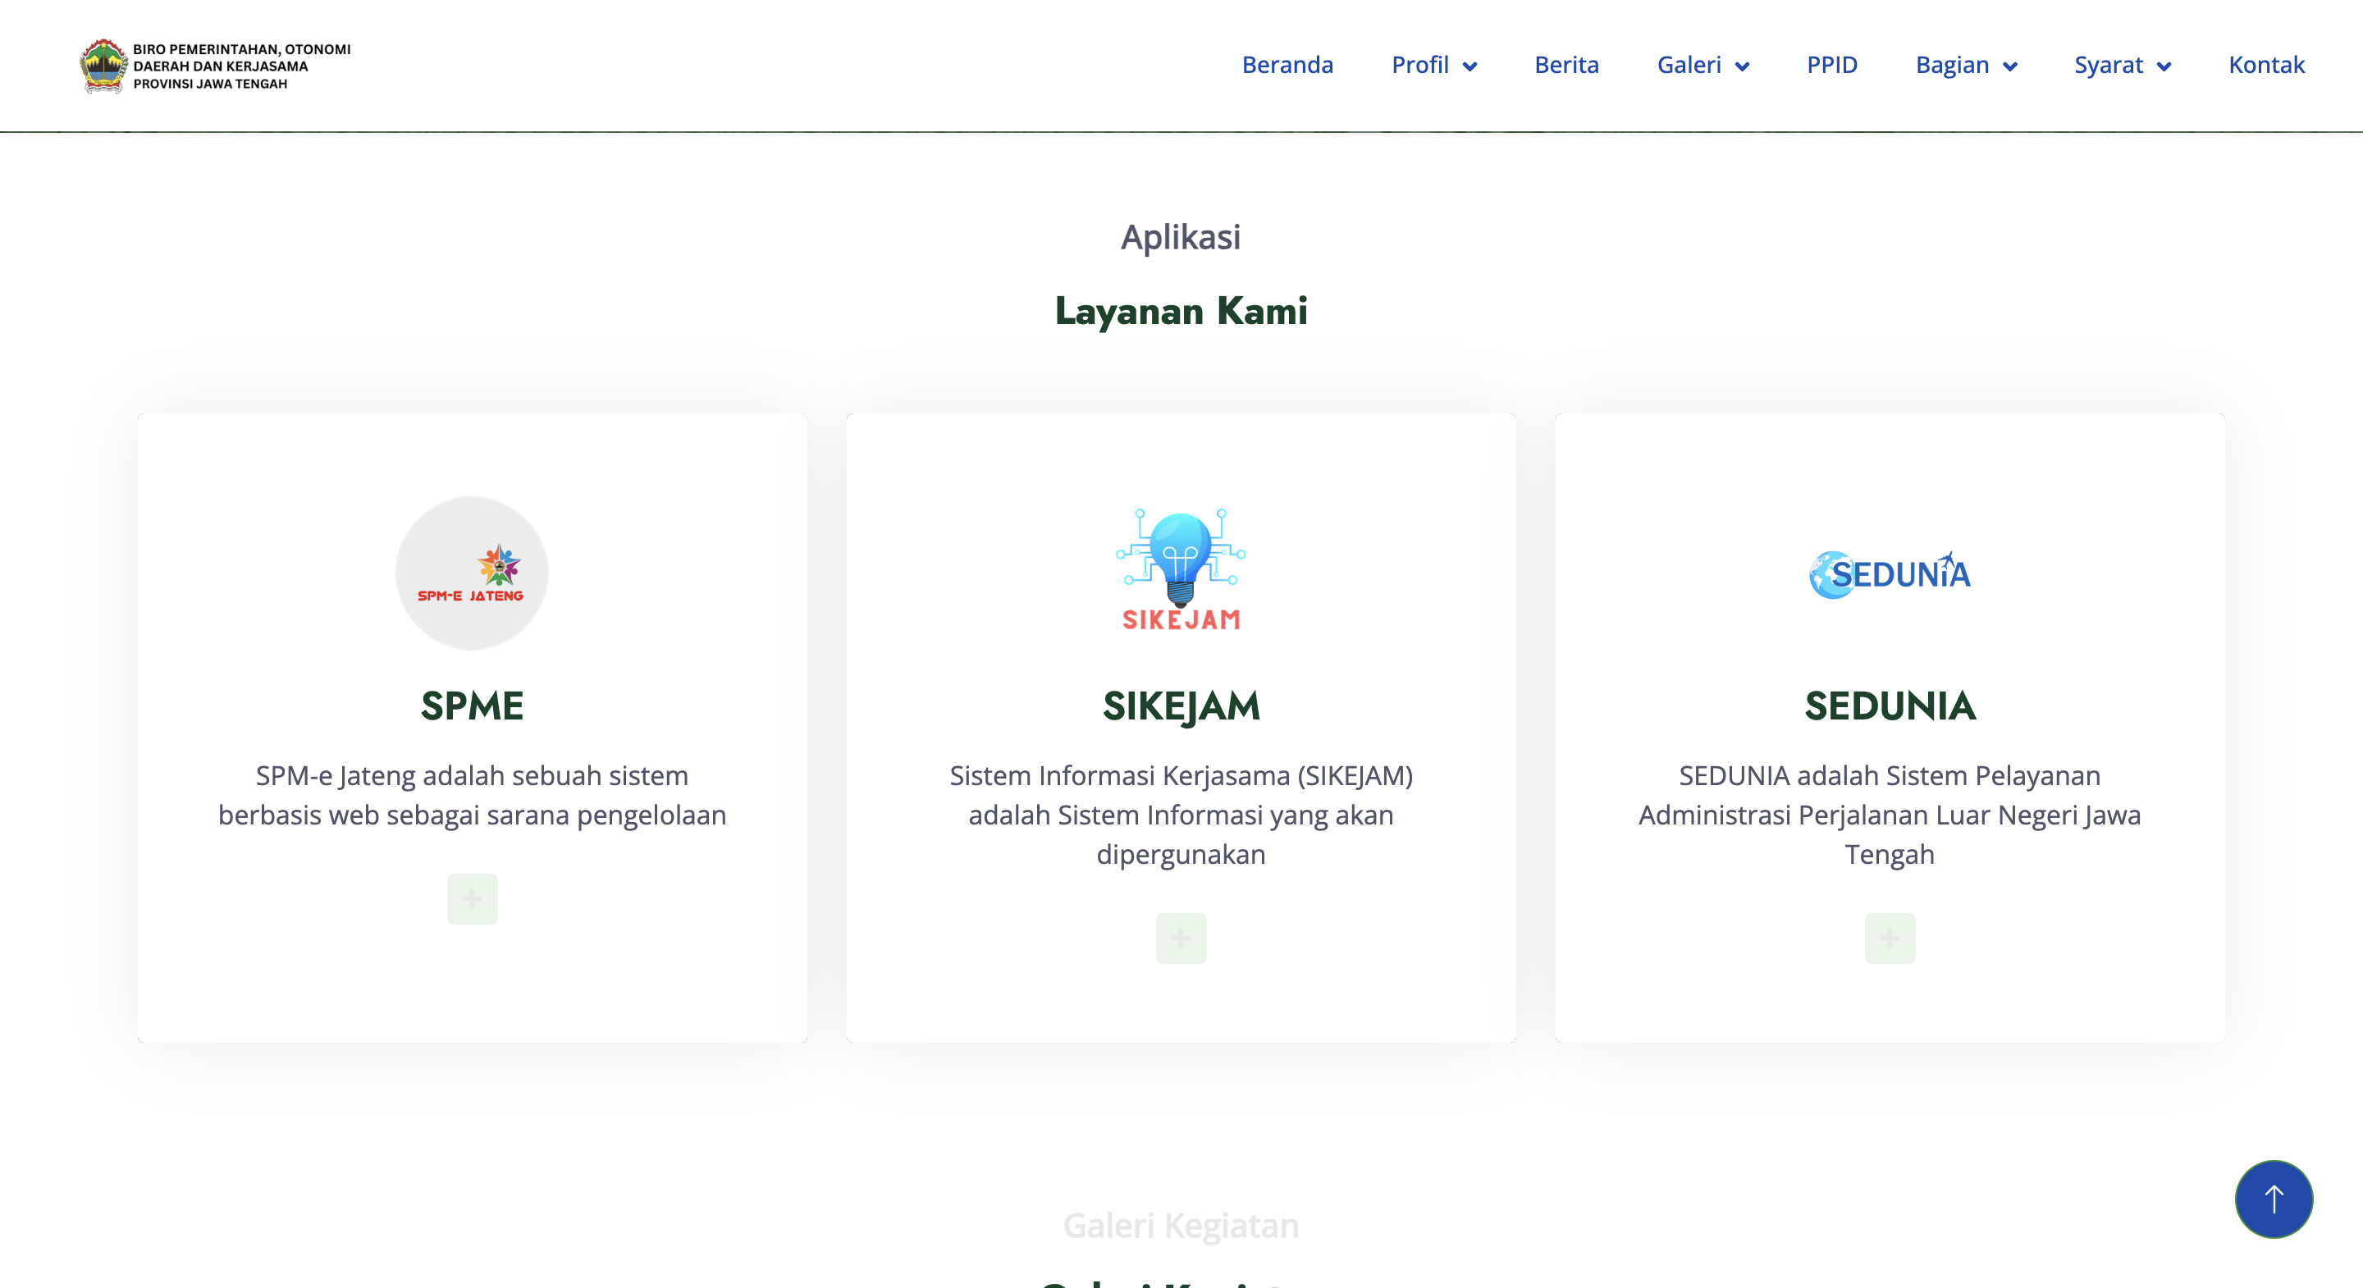Click the SPME card heading
Image resolution: width=2363 pixels, height=1288 pixels.
click(471, 706)
